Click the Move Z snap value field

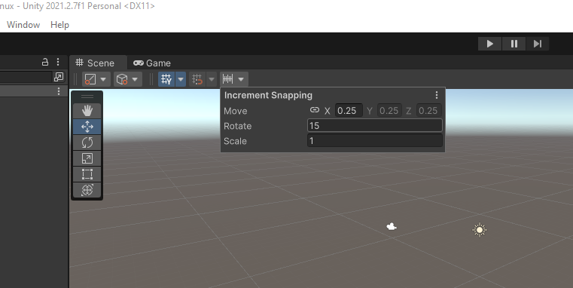coord(428,111)
